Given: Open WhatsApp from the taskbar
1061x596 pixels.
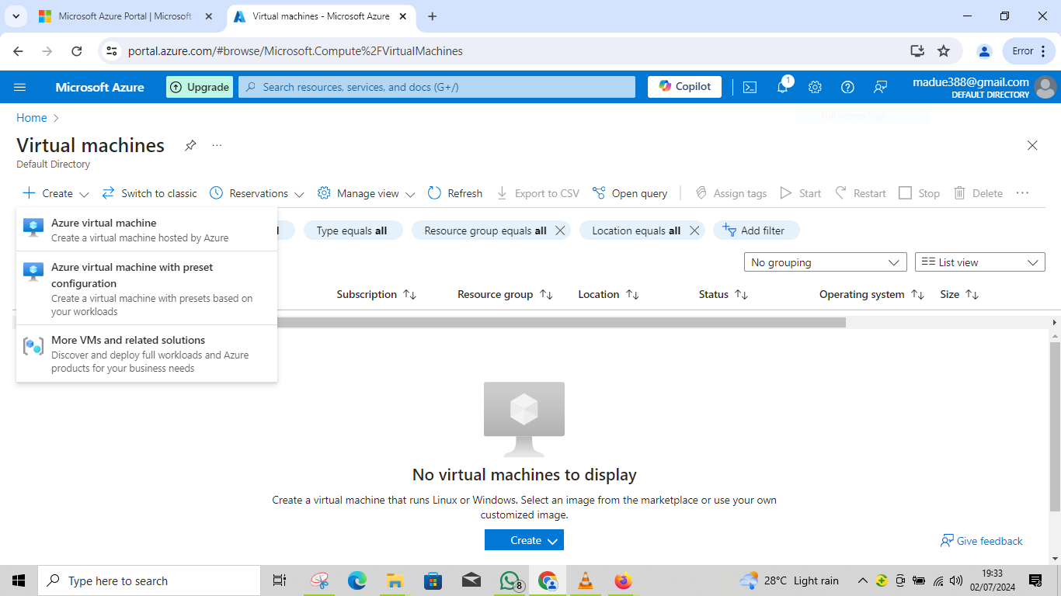Looking at the screenshot, I should tap(510, 580).
